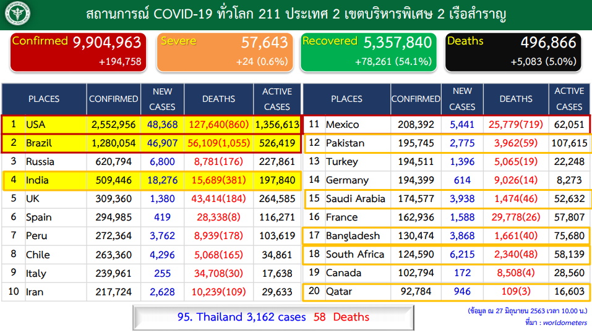The image size is (592, 333).
Task: Click the Bangladesh row name
Action: click(x=353, y=236)
